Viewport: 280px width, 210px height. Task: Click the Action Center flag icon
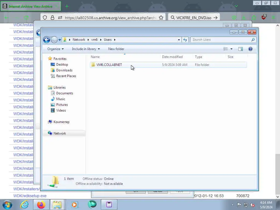click(239, 205)
